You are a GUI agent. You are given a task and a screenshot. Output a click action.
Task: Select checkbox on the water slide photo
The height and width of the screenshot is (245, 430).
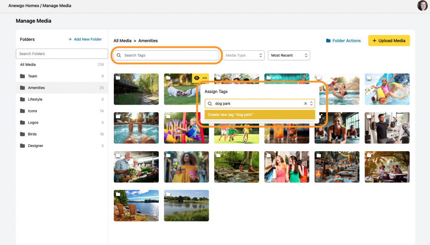click(x=369, y=77)
